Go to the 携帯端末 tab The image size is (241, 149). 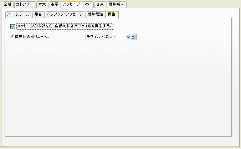tap(117, 4)
